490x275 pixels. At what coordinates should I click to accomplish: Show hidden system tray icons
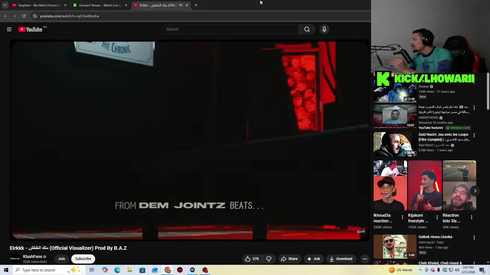pos(420,270)
